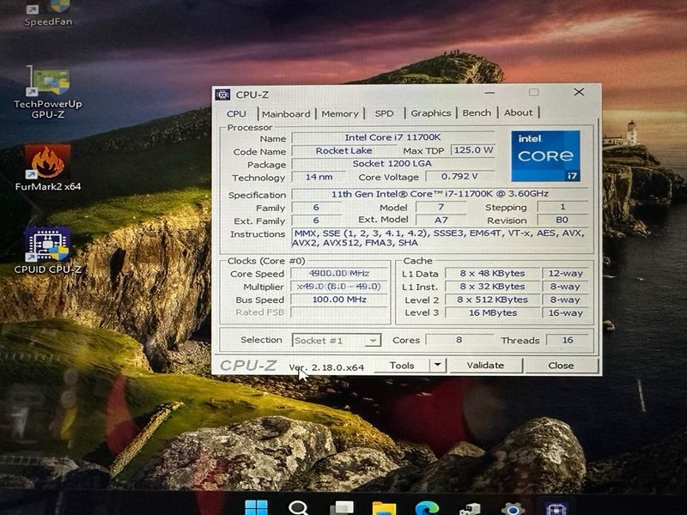Click the Level 3 '16-way' value
The height and width of the screenshot is (515, 687).
click(x=566, y=312)
